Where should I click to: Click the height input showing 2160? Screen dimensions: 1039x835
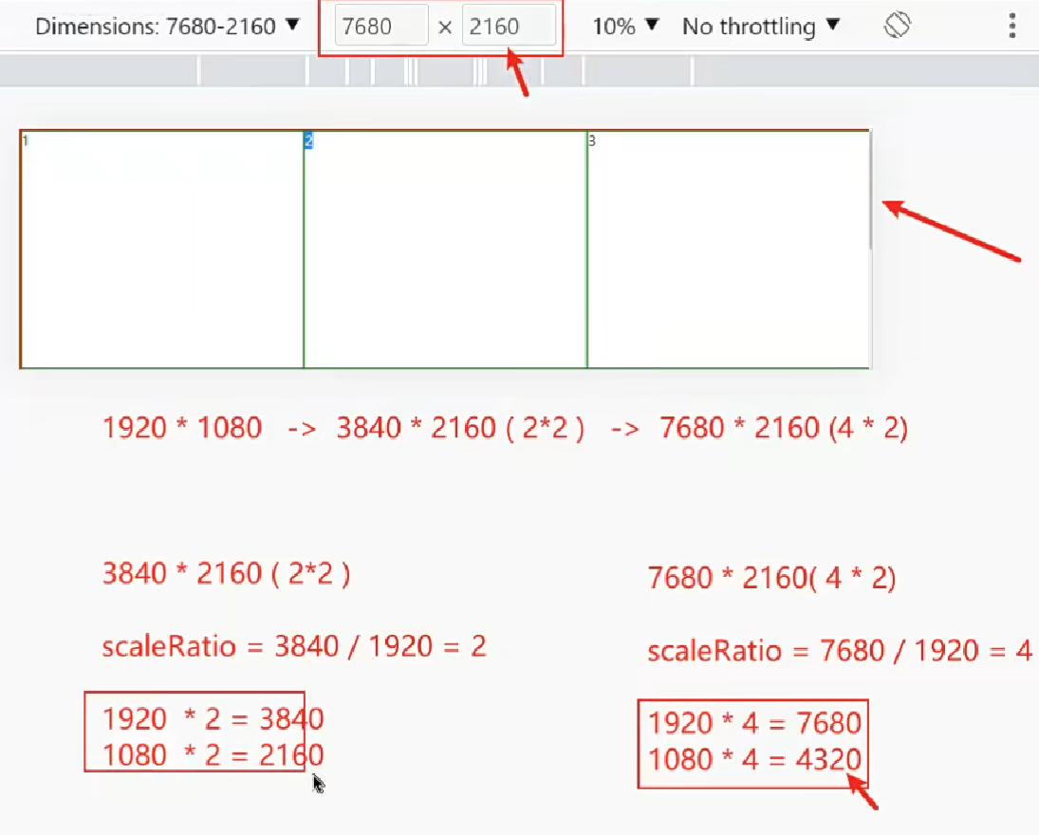tap(508, 27)
